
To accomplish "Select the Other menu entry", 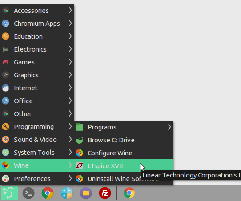I will pyautogui.click(x=37, y=114).
